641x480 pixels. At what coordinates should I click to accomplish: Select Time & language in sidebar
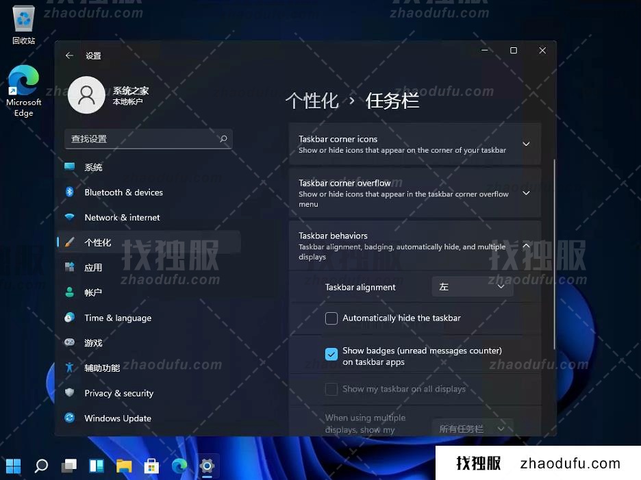pyautogui.click(x=149, y=318)
